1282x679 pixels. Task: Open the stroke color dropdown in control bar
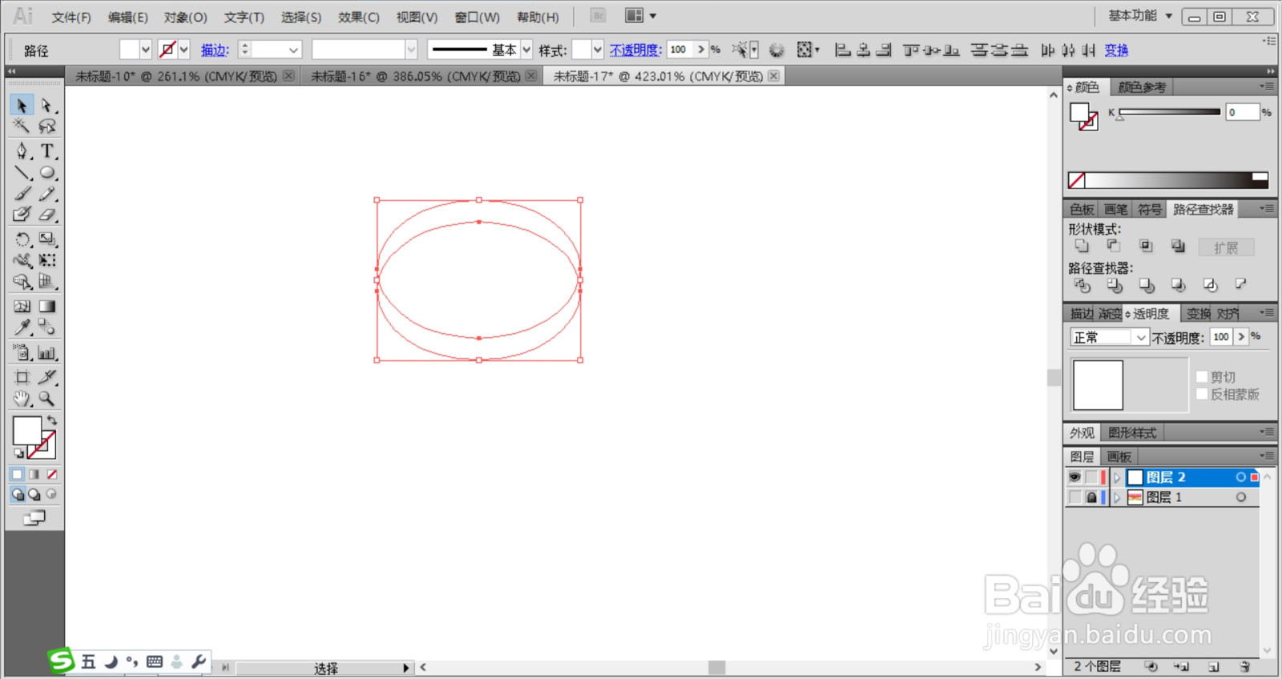[183, 50]
